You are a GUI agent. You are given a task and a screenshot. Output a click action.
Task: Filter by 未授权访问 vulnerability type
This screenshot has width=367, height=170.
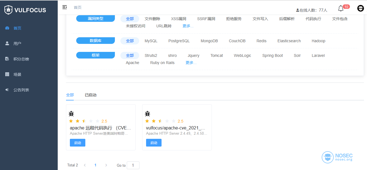[x=136, y=26]
